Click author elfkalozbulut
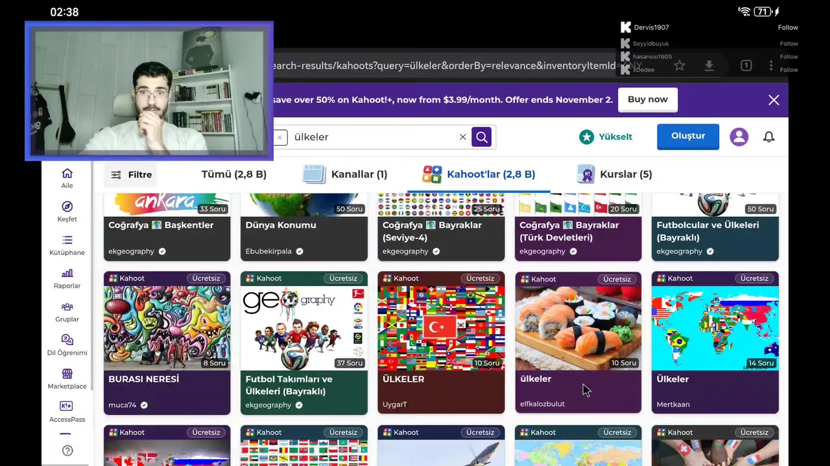 [x=542, y=404]
